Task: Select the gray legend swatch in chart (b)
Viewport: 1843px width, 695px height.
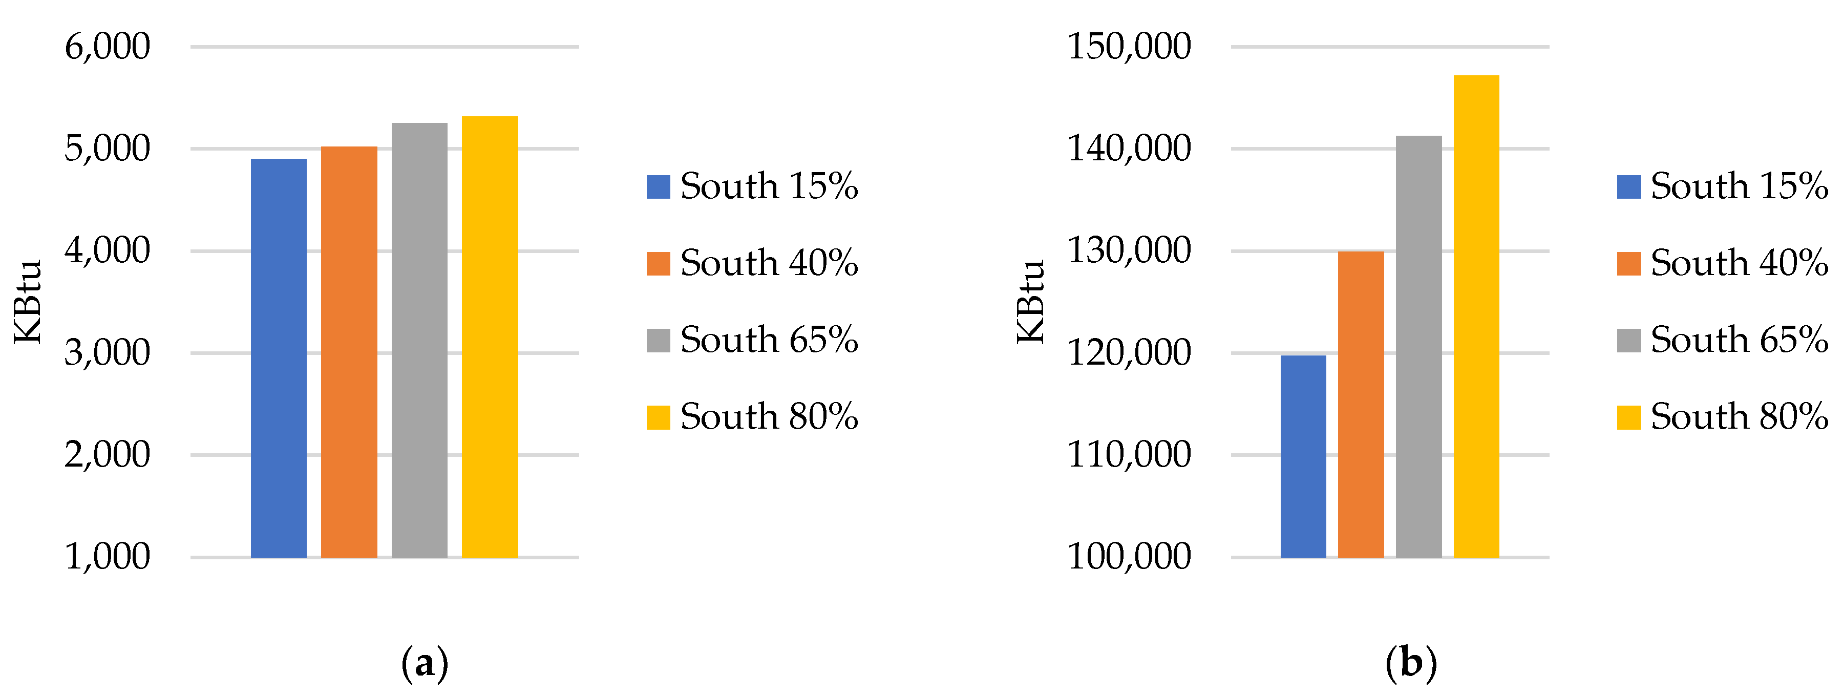Action: coord(1628,341)
